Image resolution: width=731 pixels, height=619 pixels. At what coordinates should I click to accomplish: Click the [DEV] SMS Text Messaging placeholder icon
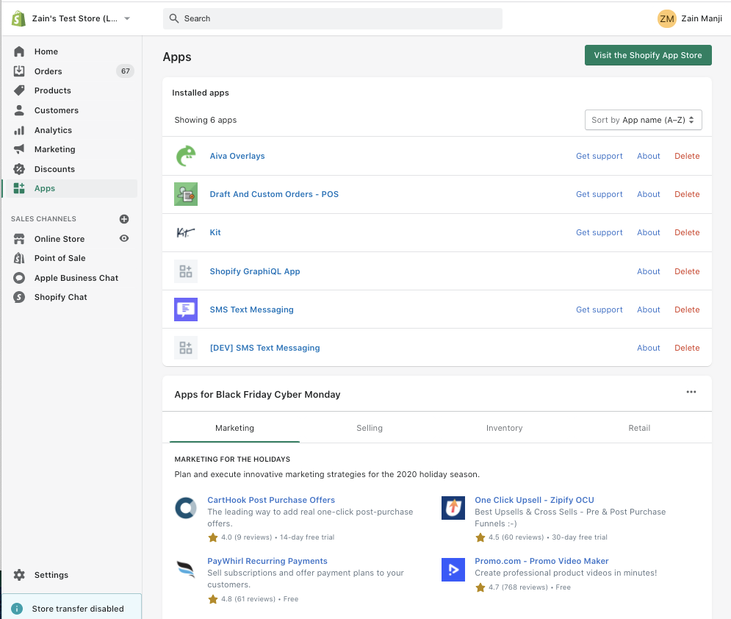186,348
